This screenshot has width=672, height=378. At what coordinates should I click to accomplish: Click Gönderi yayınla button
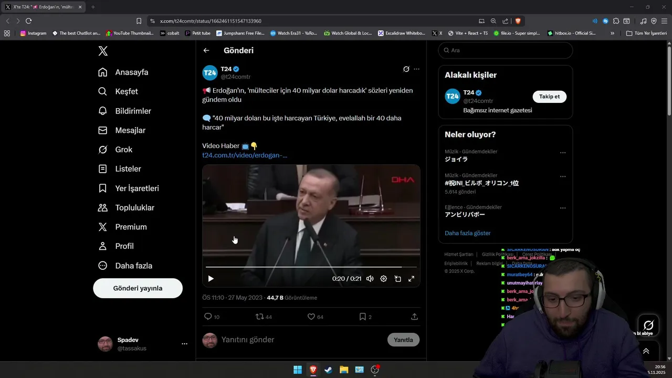point(138,288)
